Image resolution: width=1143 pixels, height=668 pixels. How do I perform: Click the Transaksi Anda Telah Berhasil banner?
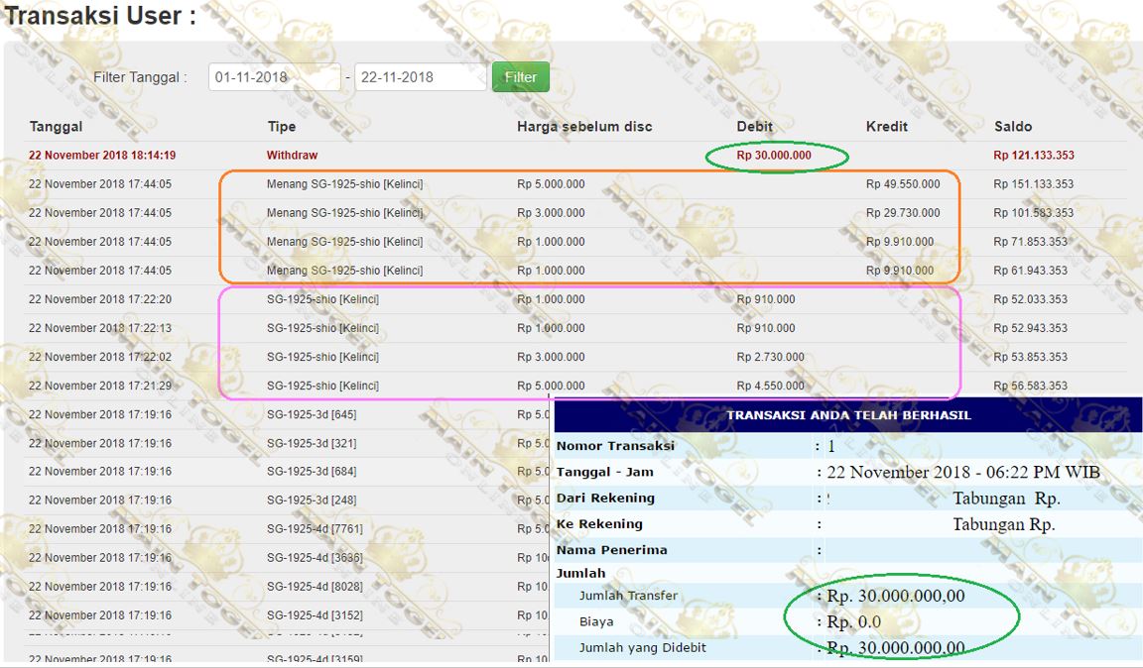pos(847,415)
